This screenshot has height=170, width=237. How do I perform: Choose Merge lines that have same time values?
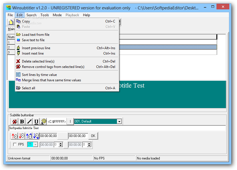pyautogui.click(x=67, y=80)
